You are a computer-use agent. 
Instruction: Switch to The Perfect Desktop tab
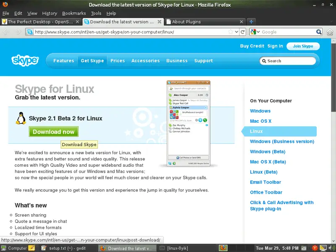click(40, 22)
